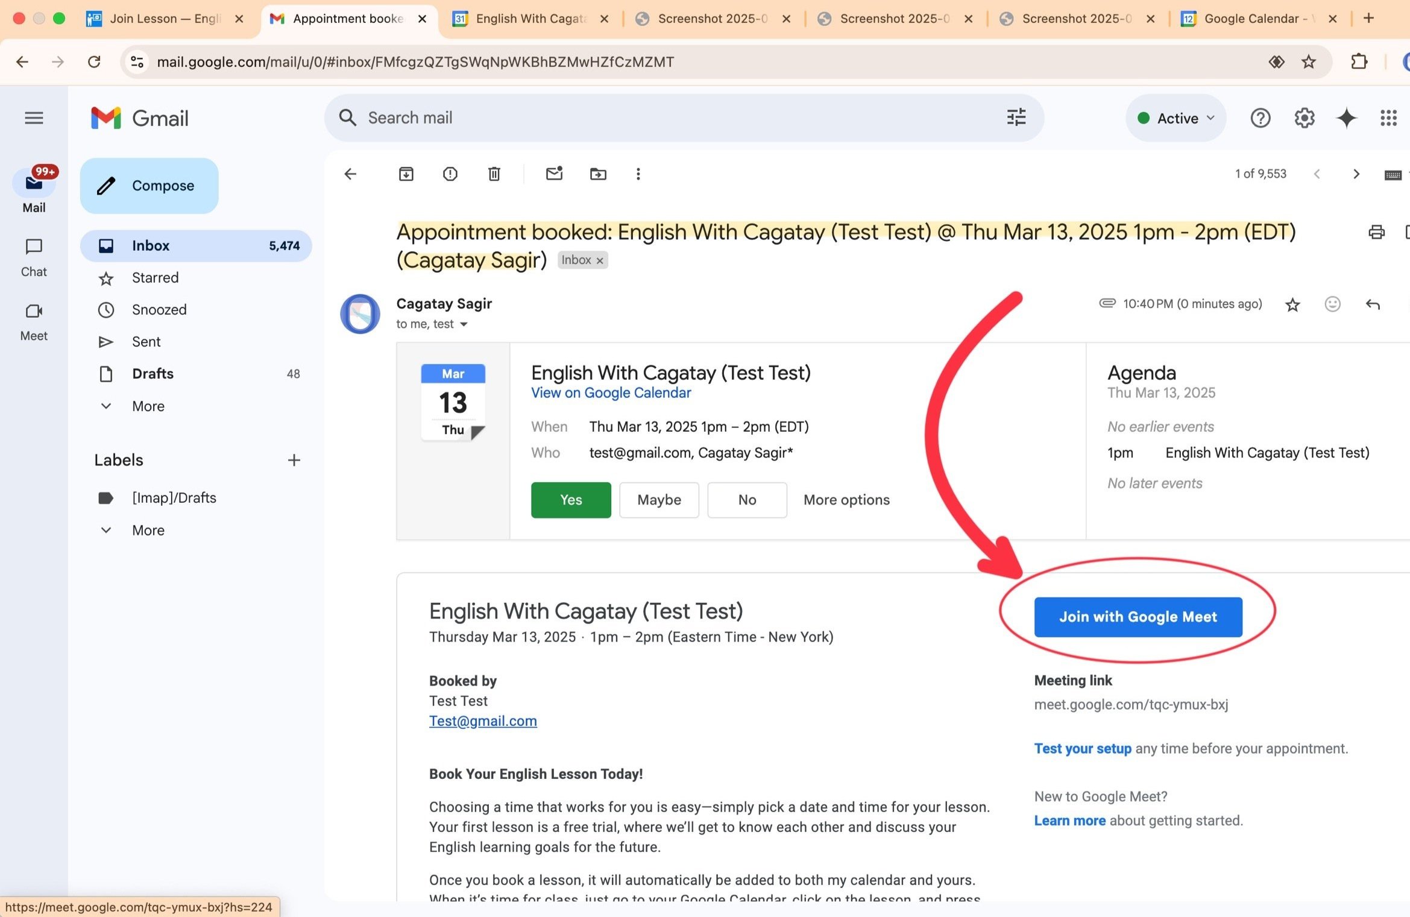The image size is (1410, 917).
Task: Close the Appointment booked tab
Action: coord(423,19)
